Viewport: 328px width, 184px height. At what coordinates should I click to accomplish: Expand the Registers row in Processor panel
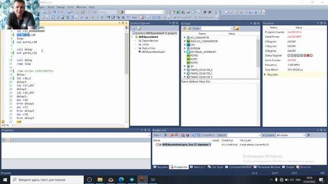[265, 75]
